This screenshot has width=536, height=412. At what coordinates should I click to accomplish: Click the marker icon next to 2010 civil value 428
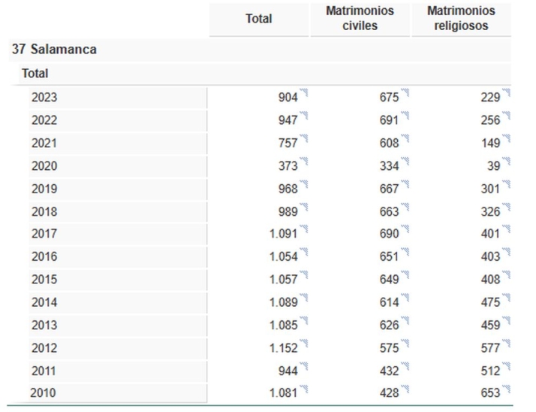(405, 387)
